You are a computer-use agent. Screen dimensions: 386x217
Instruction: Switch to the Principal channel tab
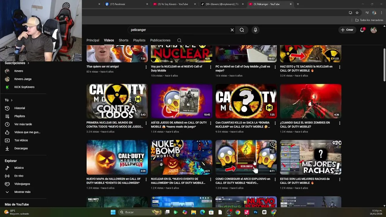(93, 40)
